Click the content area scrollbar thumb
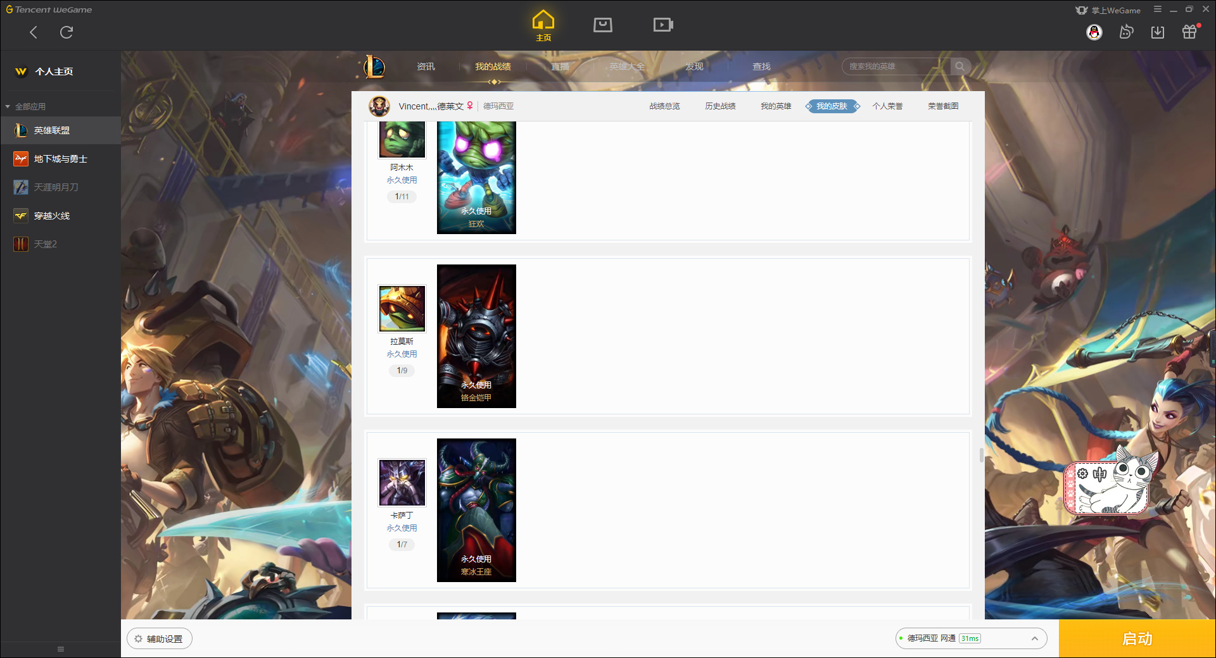The width and height of the screenshot is (1216, 658). [982, 455]
